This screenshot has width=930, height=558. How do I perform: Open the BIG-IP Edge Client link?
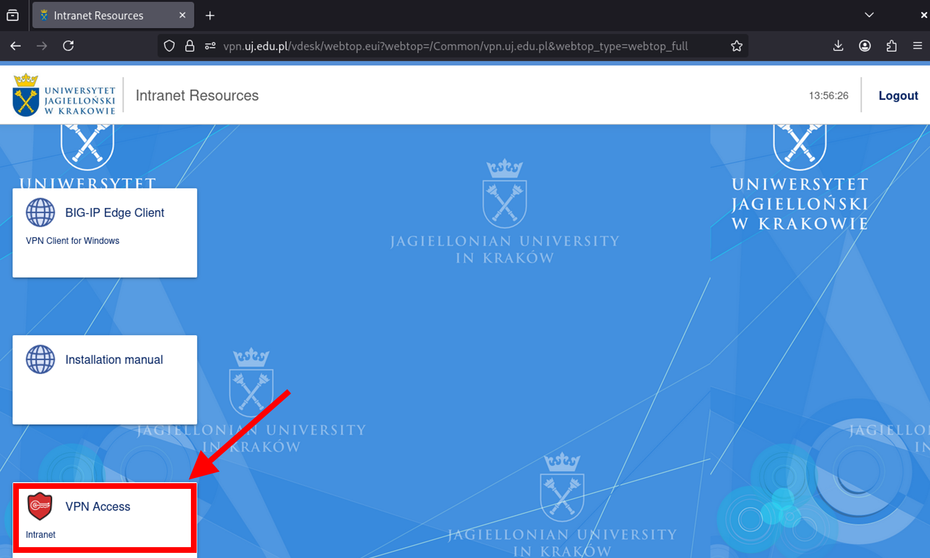click(x=114, y=212)
